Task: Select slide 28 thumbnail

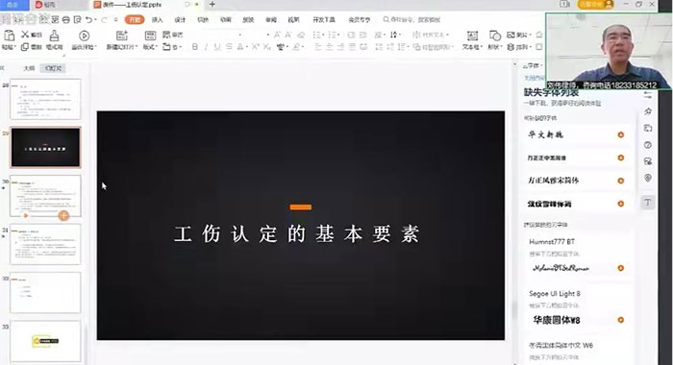Action: click(x=45, y=99)
